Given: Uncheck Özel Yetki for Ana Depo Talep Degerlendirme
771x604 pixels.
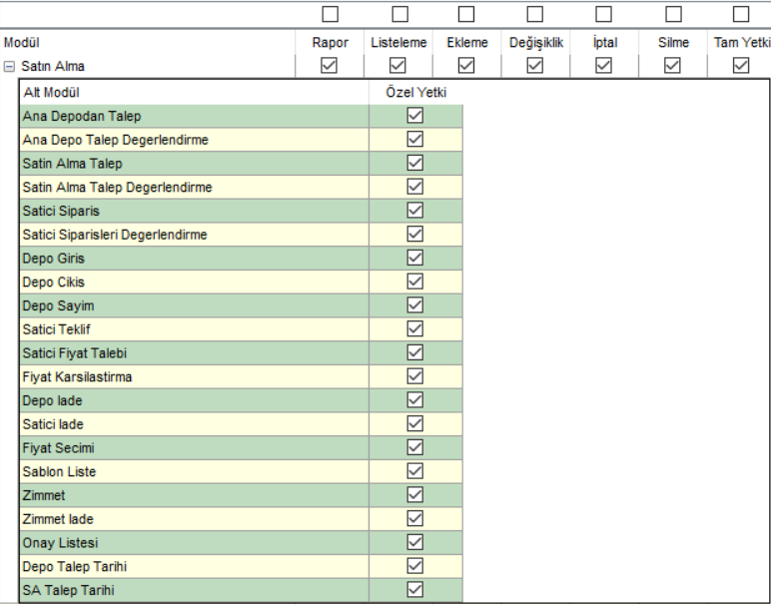Looking at the screenshot, I should coord(415,139).
